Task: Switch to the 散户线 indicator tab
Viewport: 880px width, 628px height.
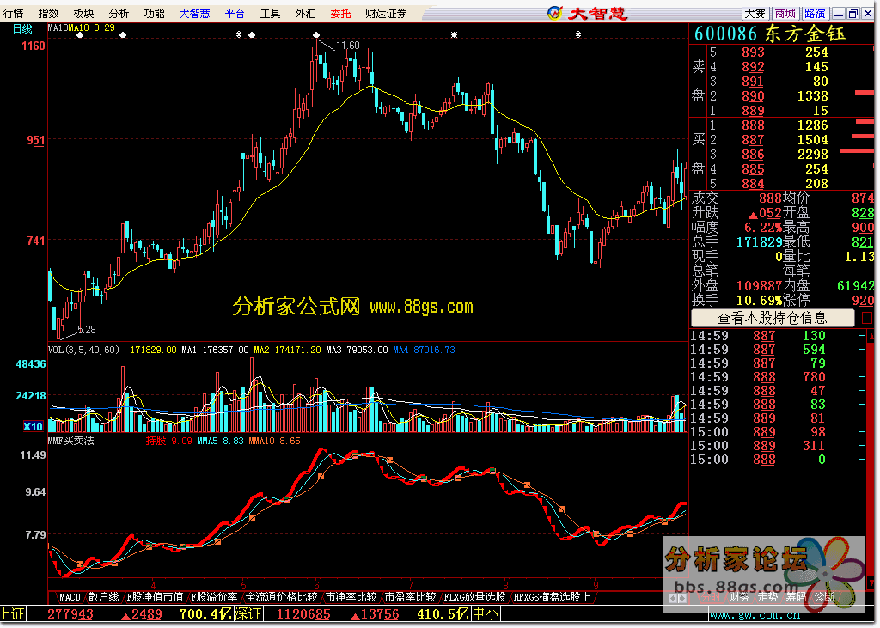Action: (104, 597)
